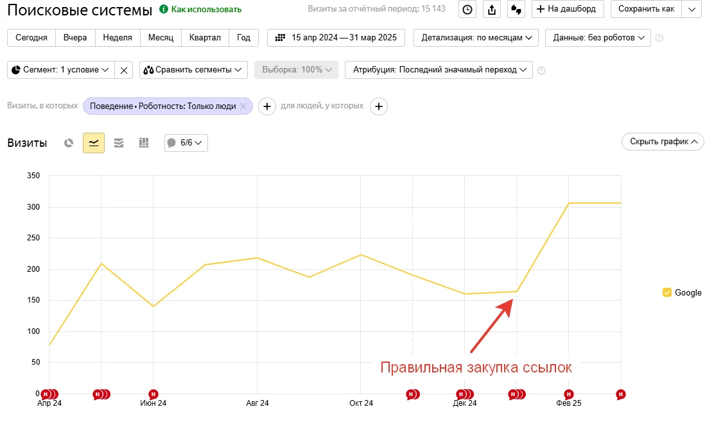This screenshot has width=714, height=434.
Task: Uncheck the Google legend checkbox
Action: tap(666, 292)
